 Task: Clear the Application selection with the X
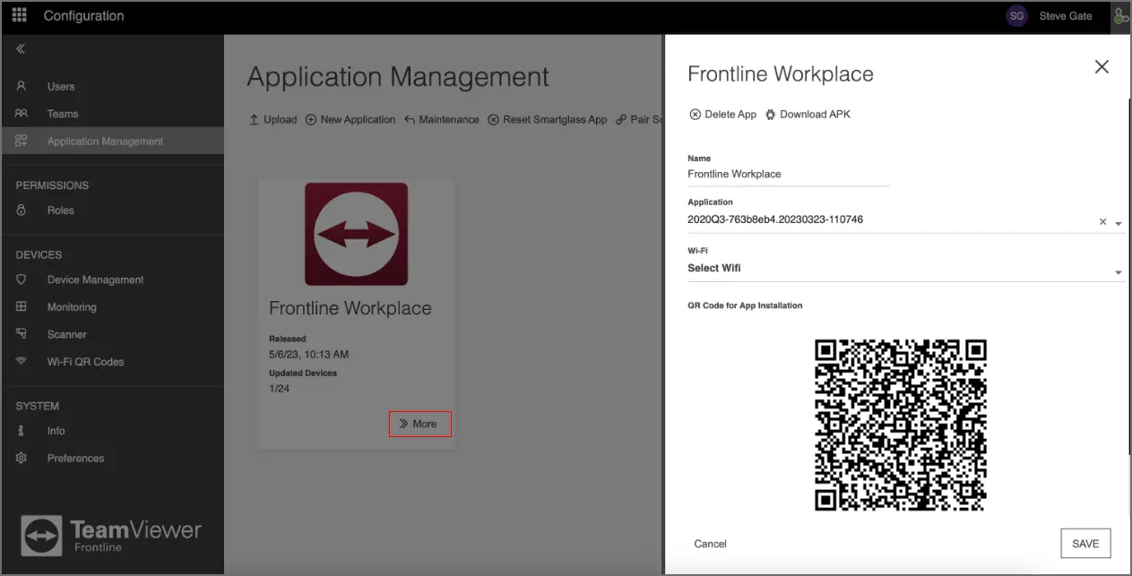point(1103,221)
